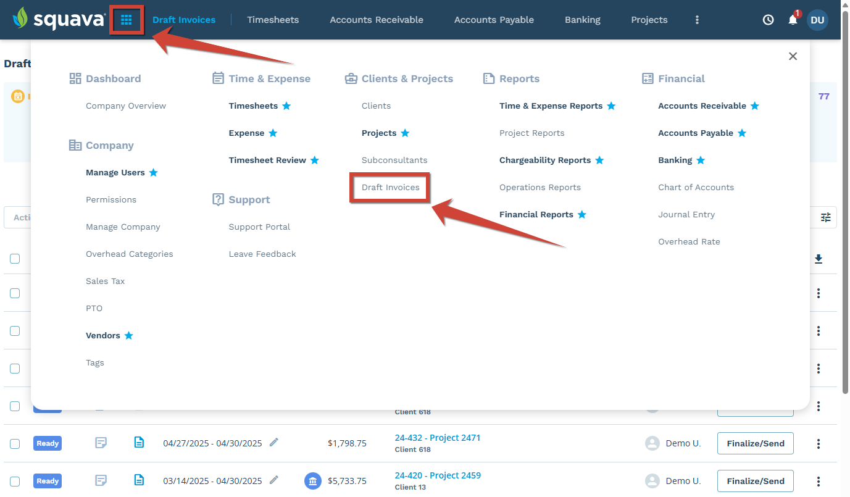
Task: Open Projects in top navbar
Action: pos(649,20)
